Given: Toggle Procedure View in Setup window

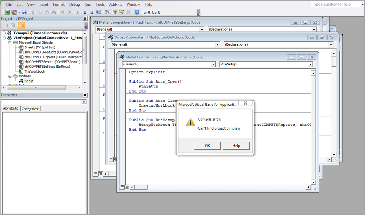Looking at the screenshot, I should pos(122,187).
